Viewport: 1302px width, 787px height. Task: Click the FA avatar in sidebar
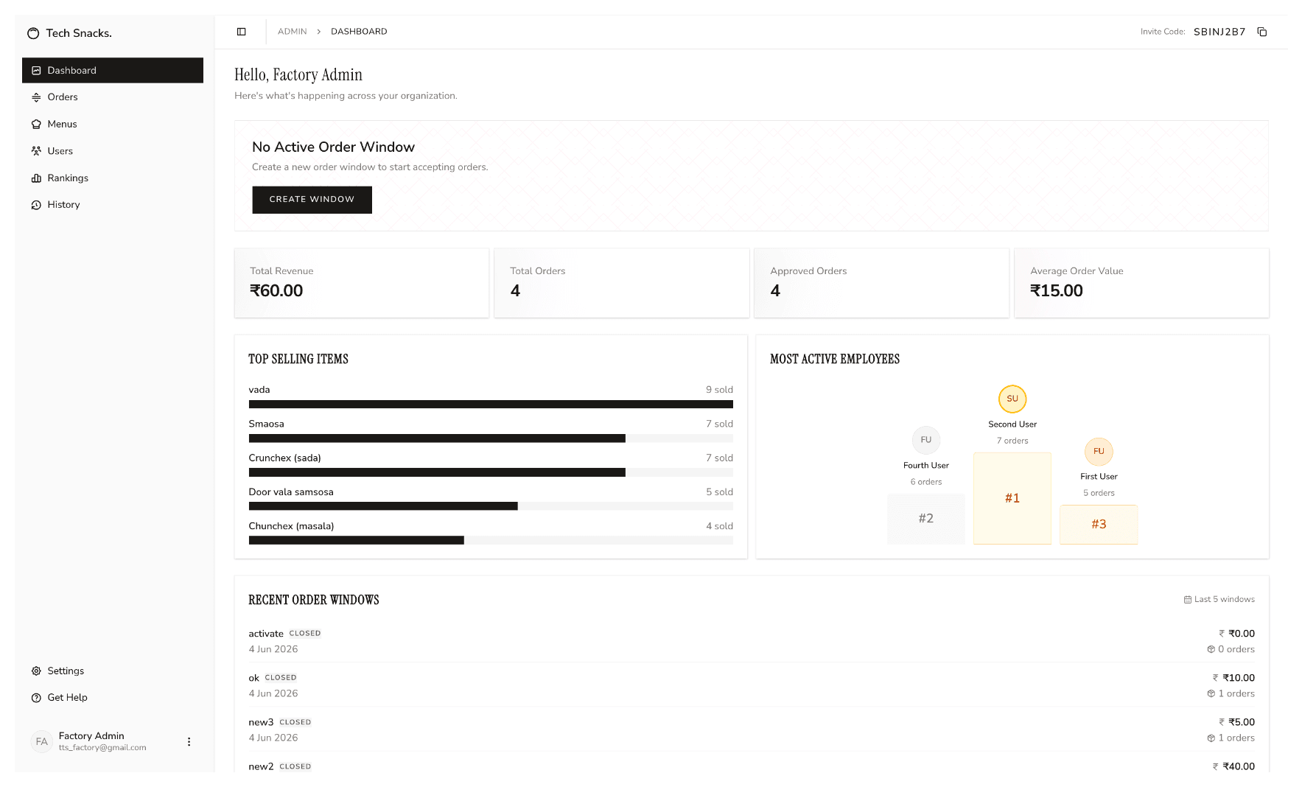click(42, 742)
